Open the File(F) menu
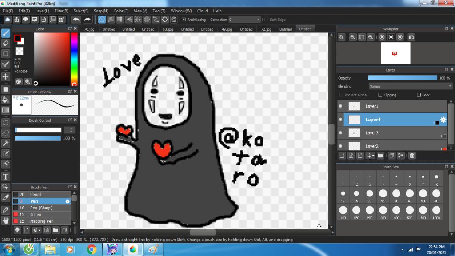 (x=8, y=11)
